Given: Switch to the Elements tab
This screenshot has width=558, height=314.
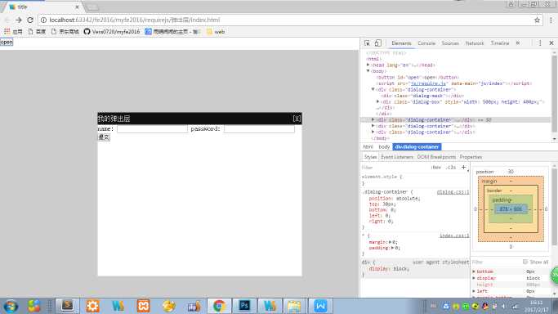Looking at the screenshot, I should pyautogui.click(x=401, y=43).
